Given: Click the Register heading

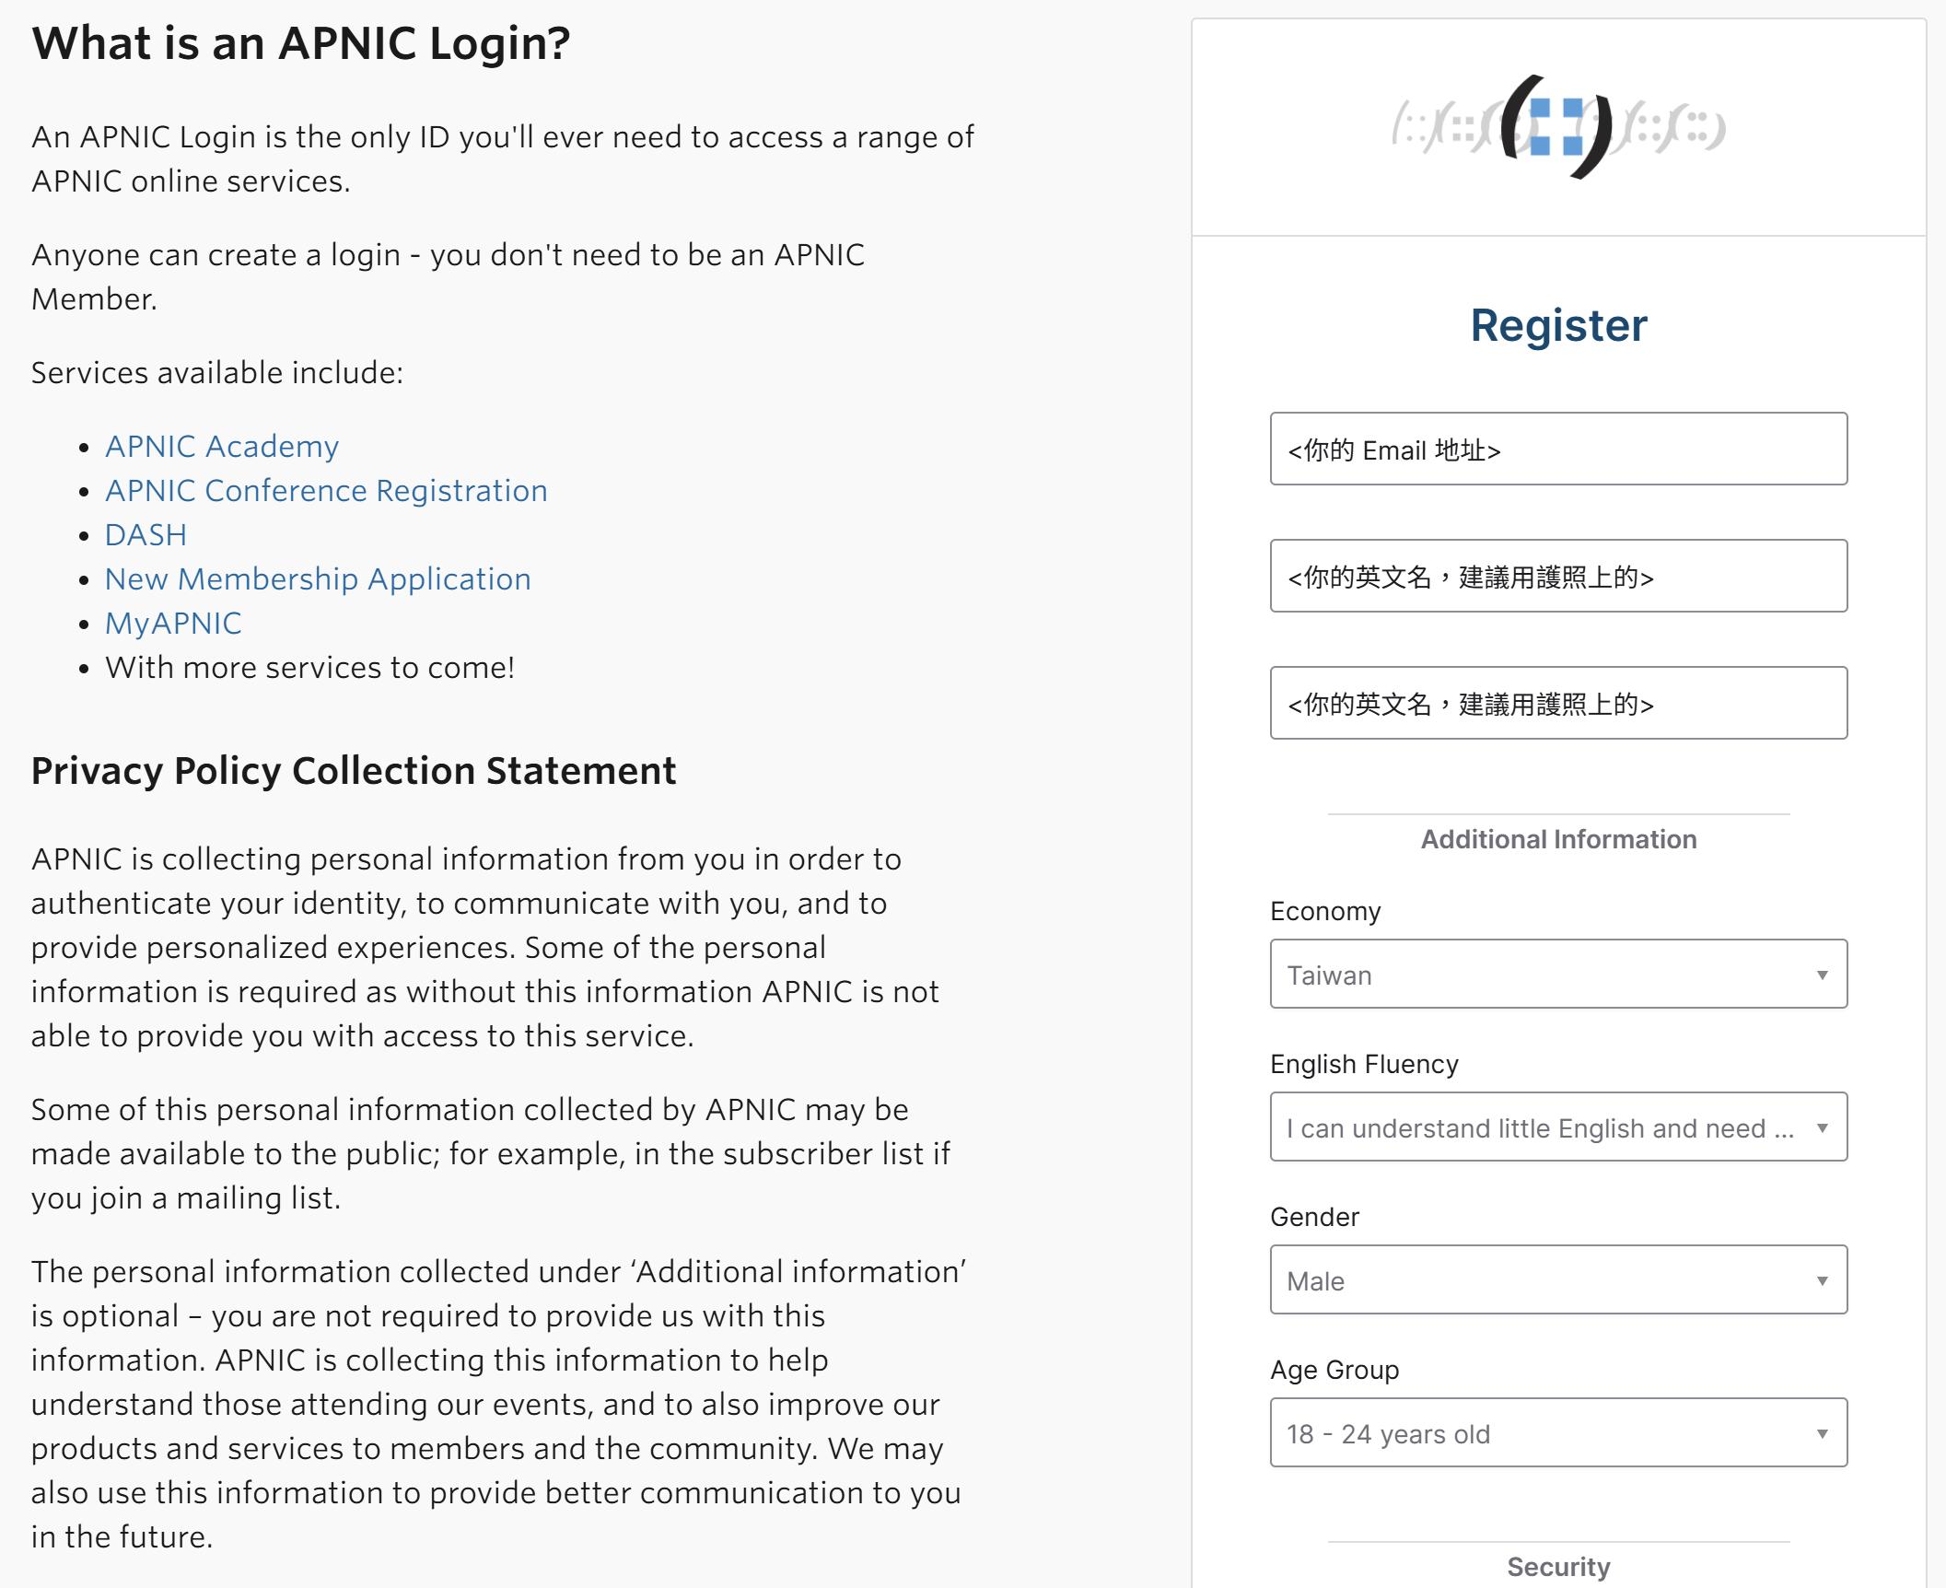Looking at the screenshot, I should [1557, 326].
